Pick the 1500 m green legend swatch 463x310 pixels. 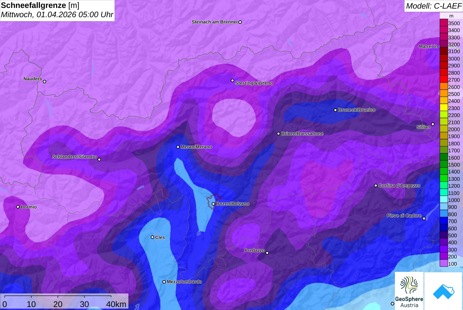click(444, 164)
